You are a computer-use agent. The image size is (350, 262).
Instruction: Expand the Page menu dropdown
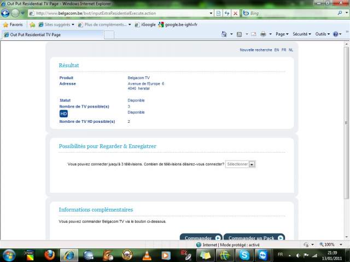(282, 34)
